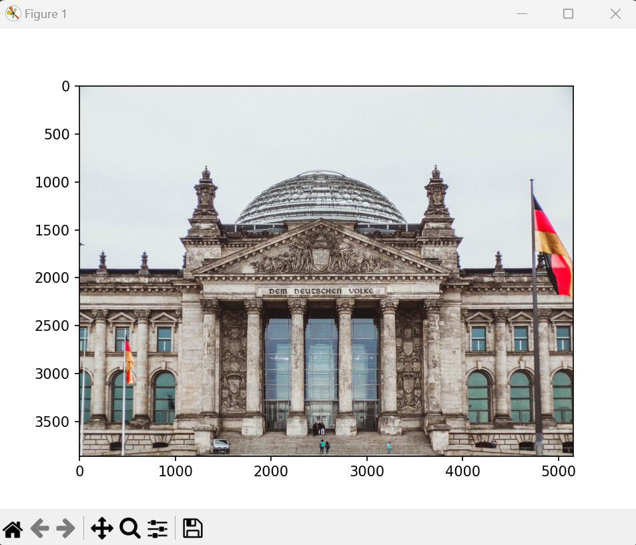Activate the Zoom to rectangle tool
Viewport: 636px width, 545px height.
(x=129, y=528)
